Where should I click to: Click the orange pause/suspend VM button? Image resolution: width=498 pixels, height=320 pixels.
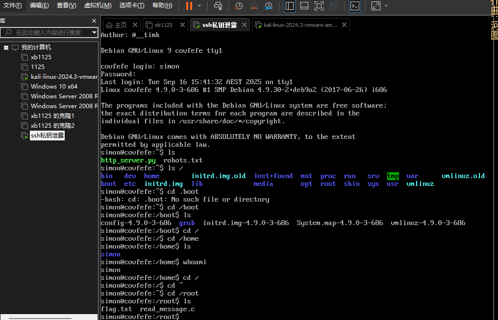tap(189, 6)
